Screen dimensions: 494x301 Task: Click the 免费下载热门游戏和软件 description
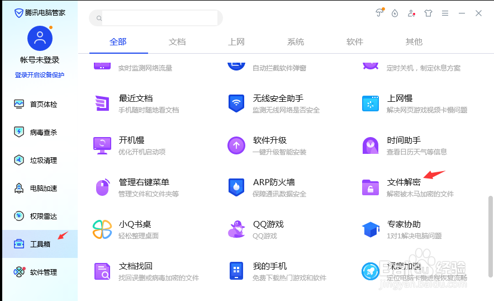click(x=289, y=278)
